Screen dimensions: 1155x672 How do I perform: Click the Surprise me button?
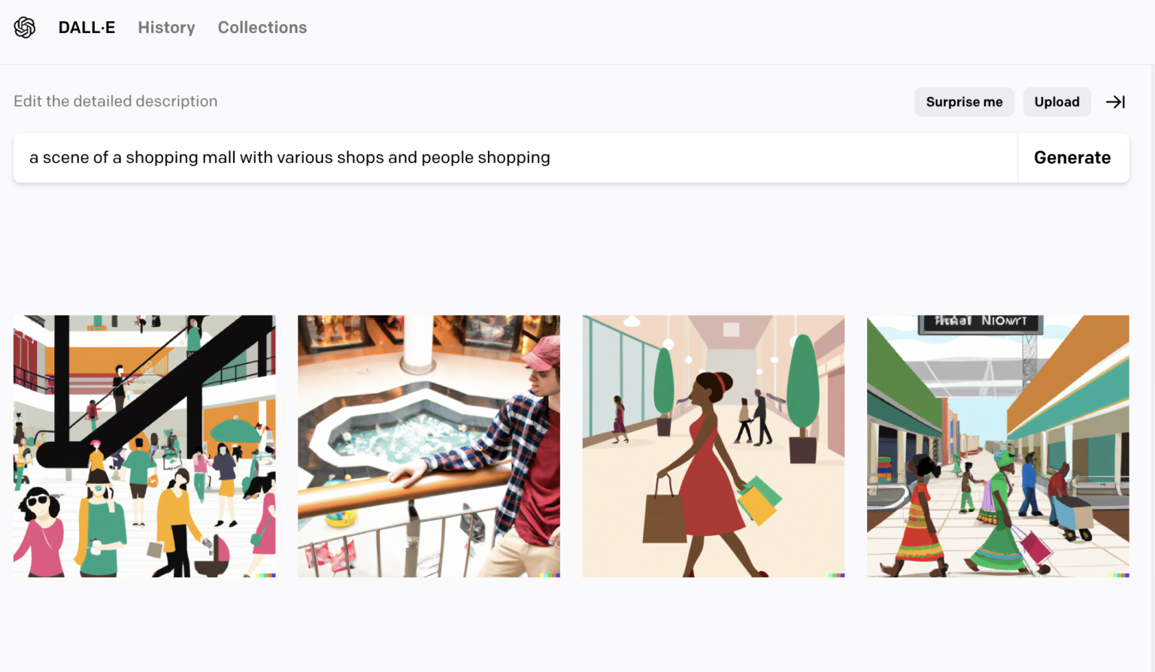964,101
